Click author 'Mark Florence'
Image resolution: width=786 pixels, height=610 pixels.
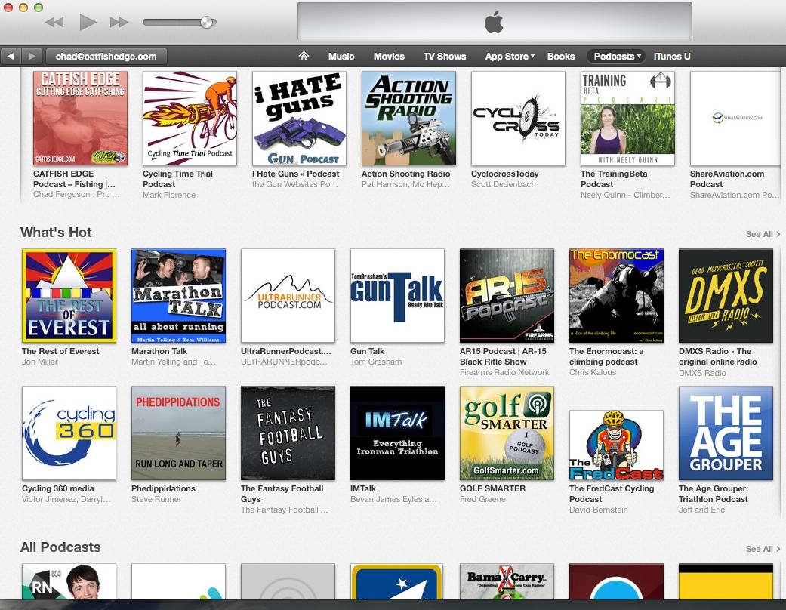click(x=169, y=195)
